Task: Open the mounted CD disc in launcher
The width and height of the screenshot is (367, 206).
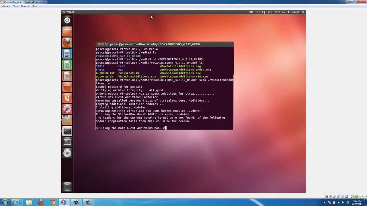Action: 67,153
